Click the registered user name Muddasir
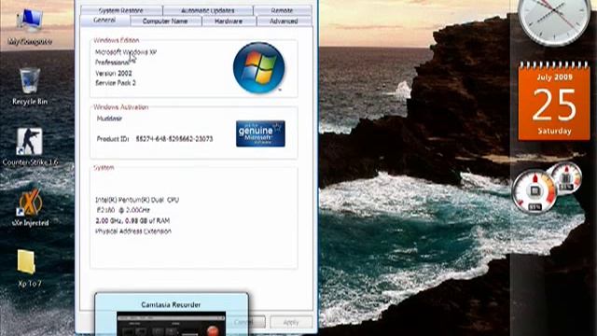Screen dimensions: 597x336 pyautogui.click(x=110, y=119)
